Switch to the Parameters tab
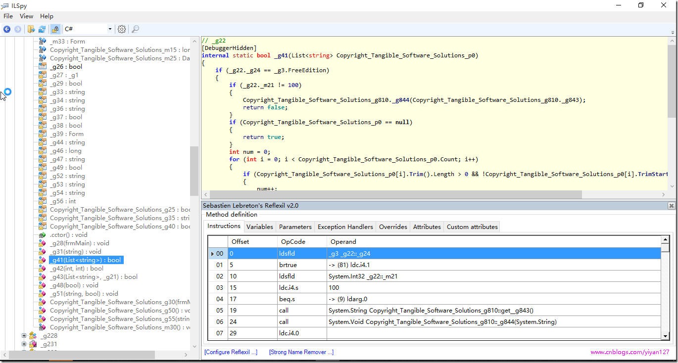 click(x=295, y=227)
